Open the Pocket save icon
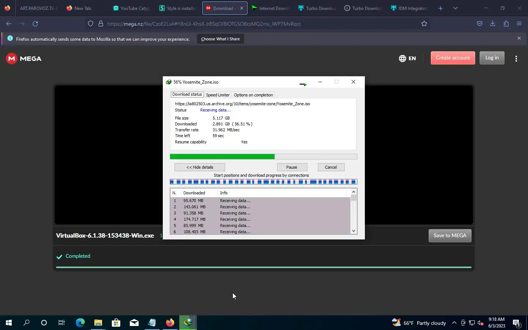 [479, 24]
